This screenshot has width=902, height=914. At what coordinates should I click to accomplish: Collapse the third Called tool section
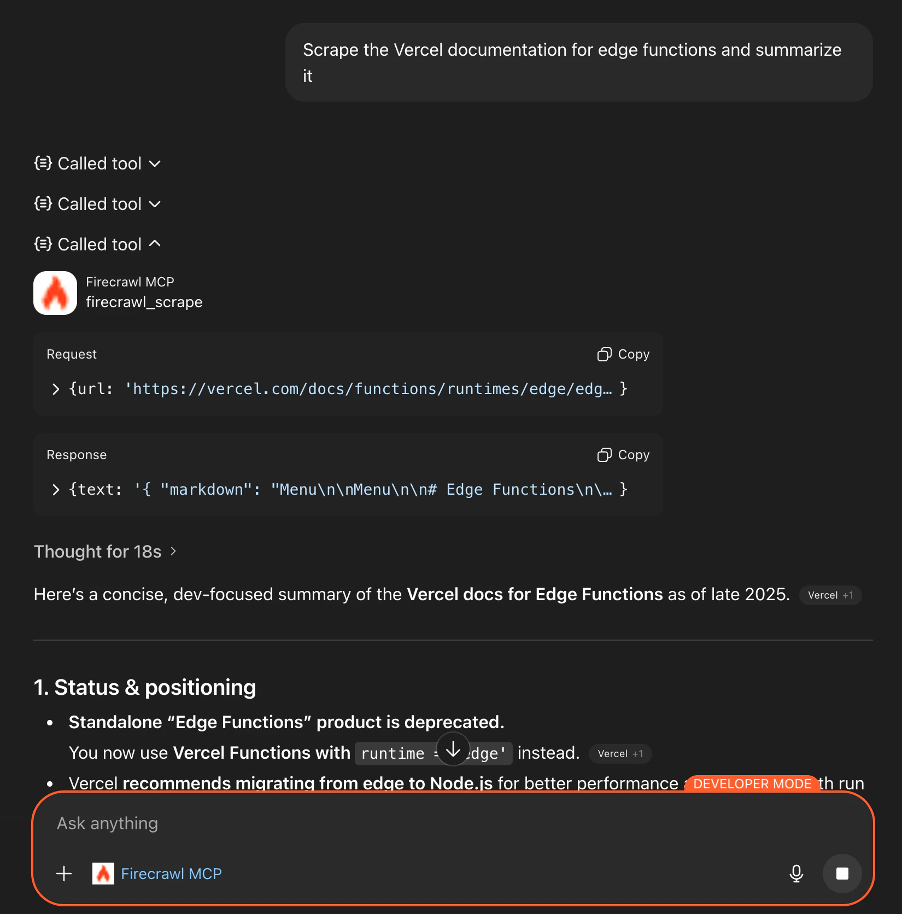tap(155, 244)
